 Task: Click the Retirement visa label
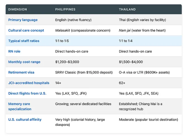[21, 72]
